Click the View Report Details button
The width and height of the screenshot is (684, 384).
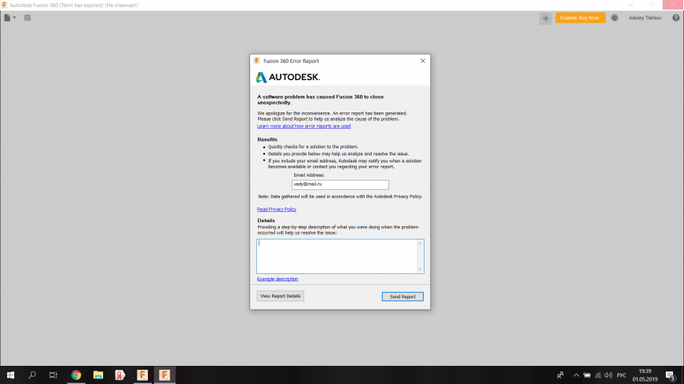280,296
